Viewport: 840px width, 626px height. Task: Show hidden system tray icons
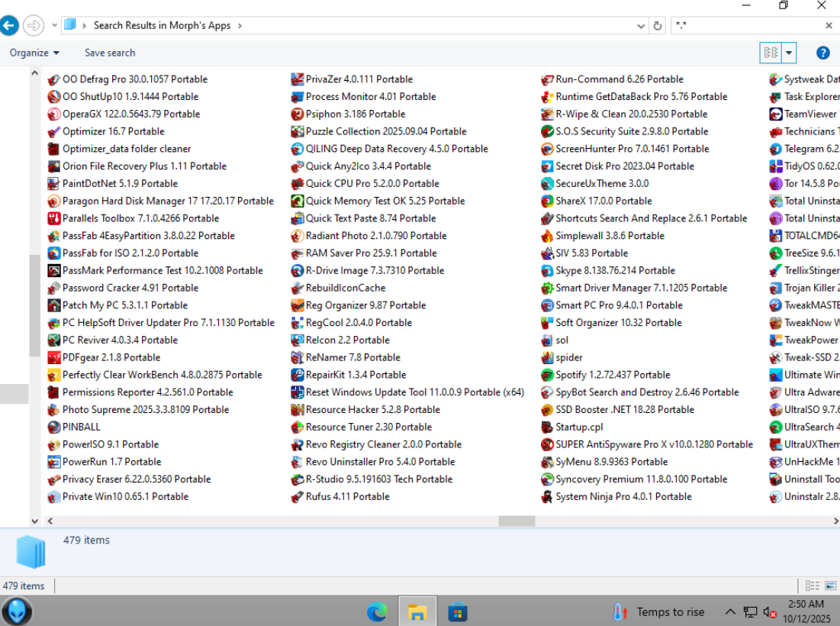(730, 611)
